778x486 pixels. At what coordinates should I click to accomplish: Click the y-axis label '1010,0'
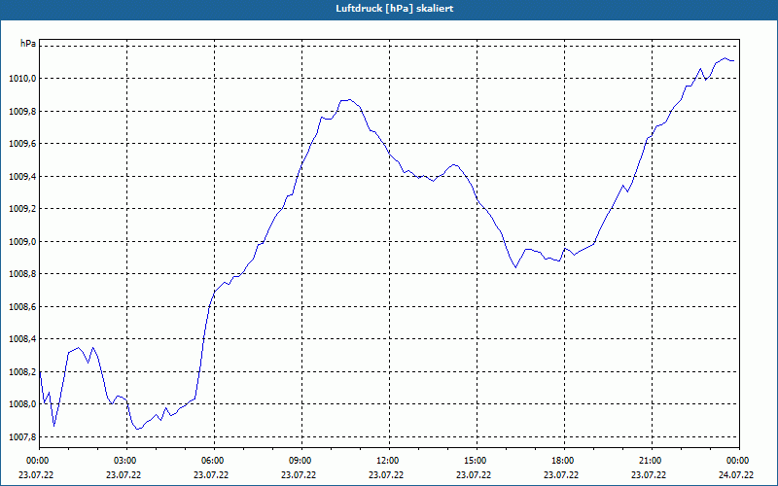[x=22, y=79]
